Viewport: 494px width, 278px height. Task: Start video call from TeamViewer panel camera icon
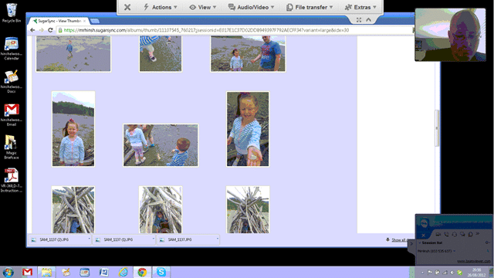pos(438,234)
